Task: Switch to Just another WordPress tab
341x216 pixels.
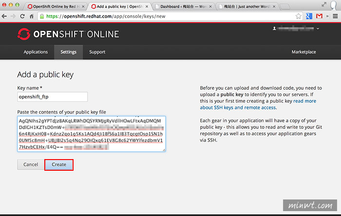Action: [247, 6]
